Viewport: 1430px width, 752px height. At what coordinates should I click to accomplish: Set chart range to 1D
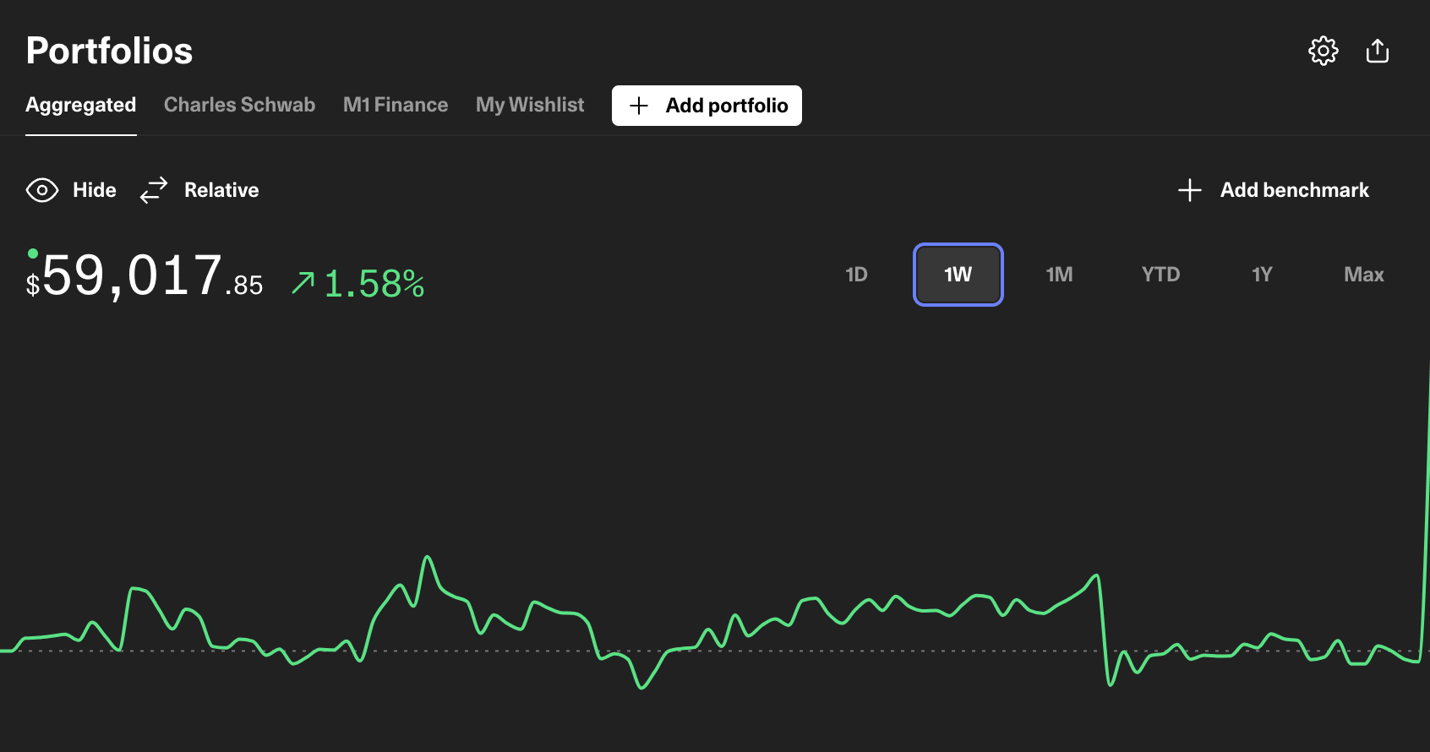point(856,275)
